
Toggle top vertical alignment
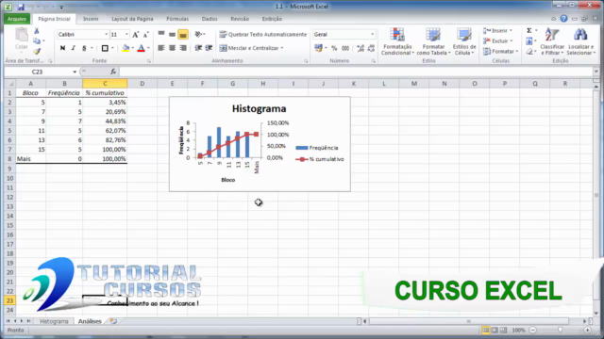161,35
